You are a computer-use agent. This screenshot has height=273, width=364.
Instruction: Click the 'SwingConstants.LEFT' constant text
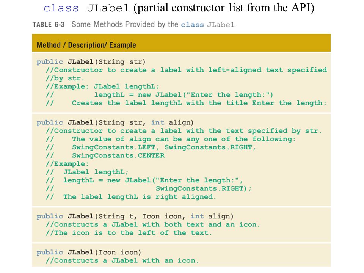pyautogui.click(x=113, y=147)
